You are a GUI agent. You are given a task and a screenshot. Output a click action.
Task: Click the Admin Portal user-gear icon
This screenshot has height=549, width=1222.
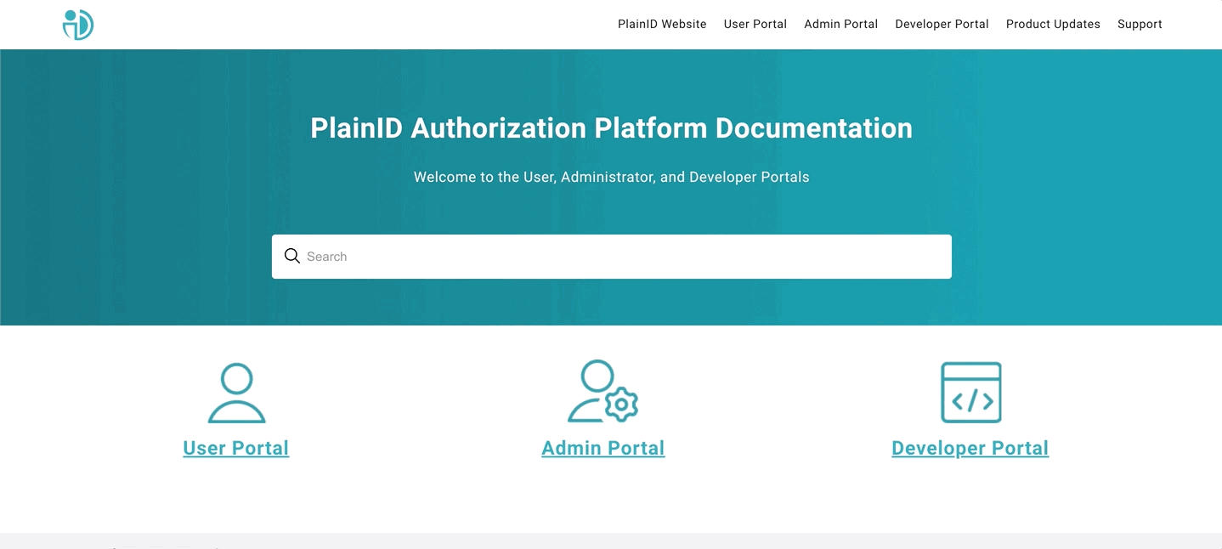tap(603, 391)
